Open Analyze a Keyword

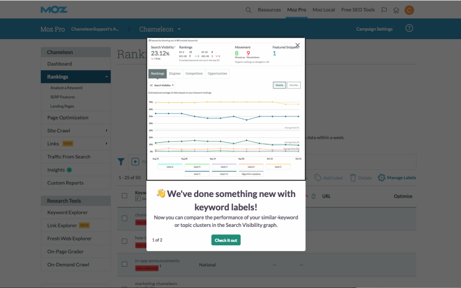coord(66,88)
